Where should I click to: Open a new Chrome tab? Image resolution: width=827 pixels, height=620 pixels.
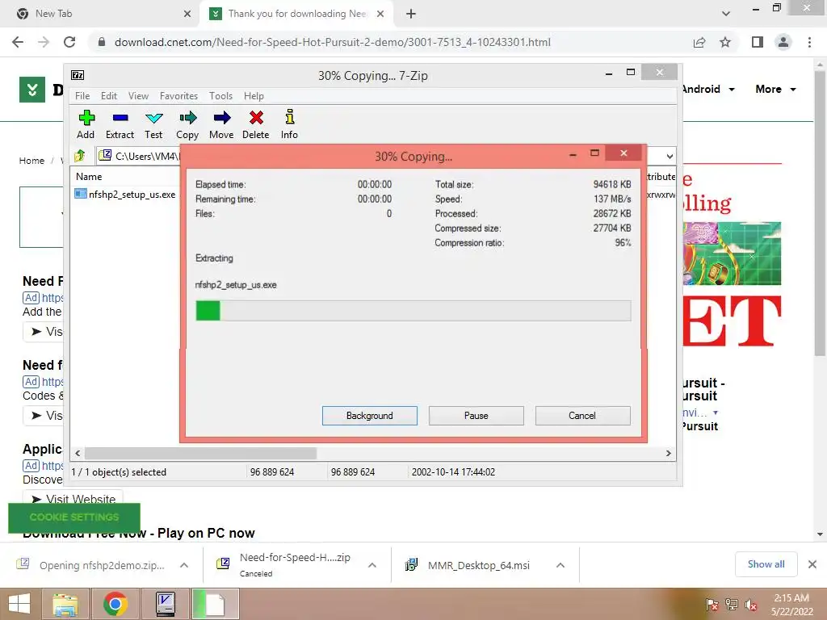411,14
